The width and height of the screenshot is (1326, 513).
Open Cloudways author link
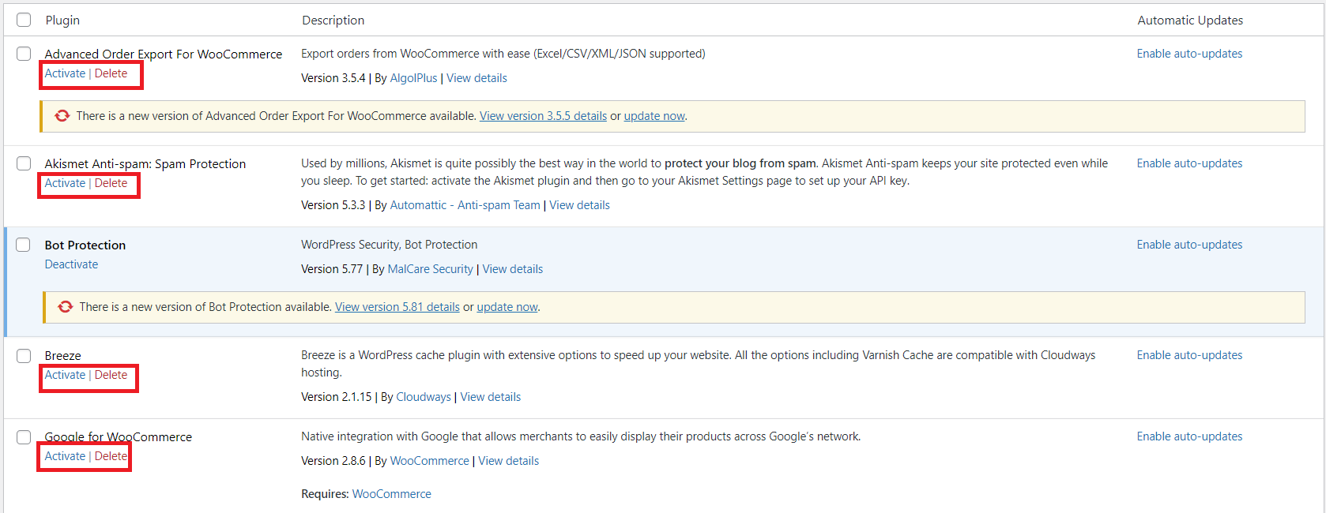tap(424, 397)
